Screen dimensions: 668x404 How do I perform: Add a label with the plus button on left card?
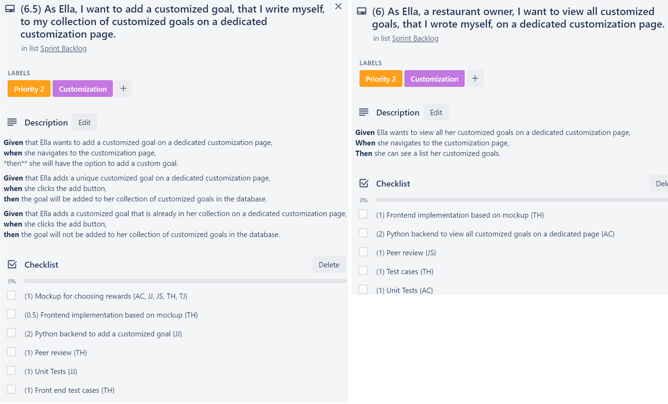pos(123,89)
